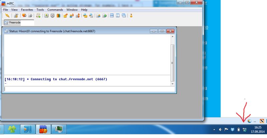Viewport: 267px width, 138px height.
Task: Click the About mIRC toolbar icon
Action: click(x=131, y=16)
